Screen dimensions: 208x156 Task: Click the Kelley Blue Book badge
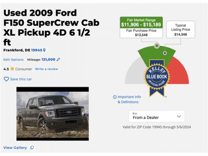157,78
